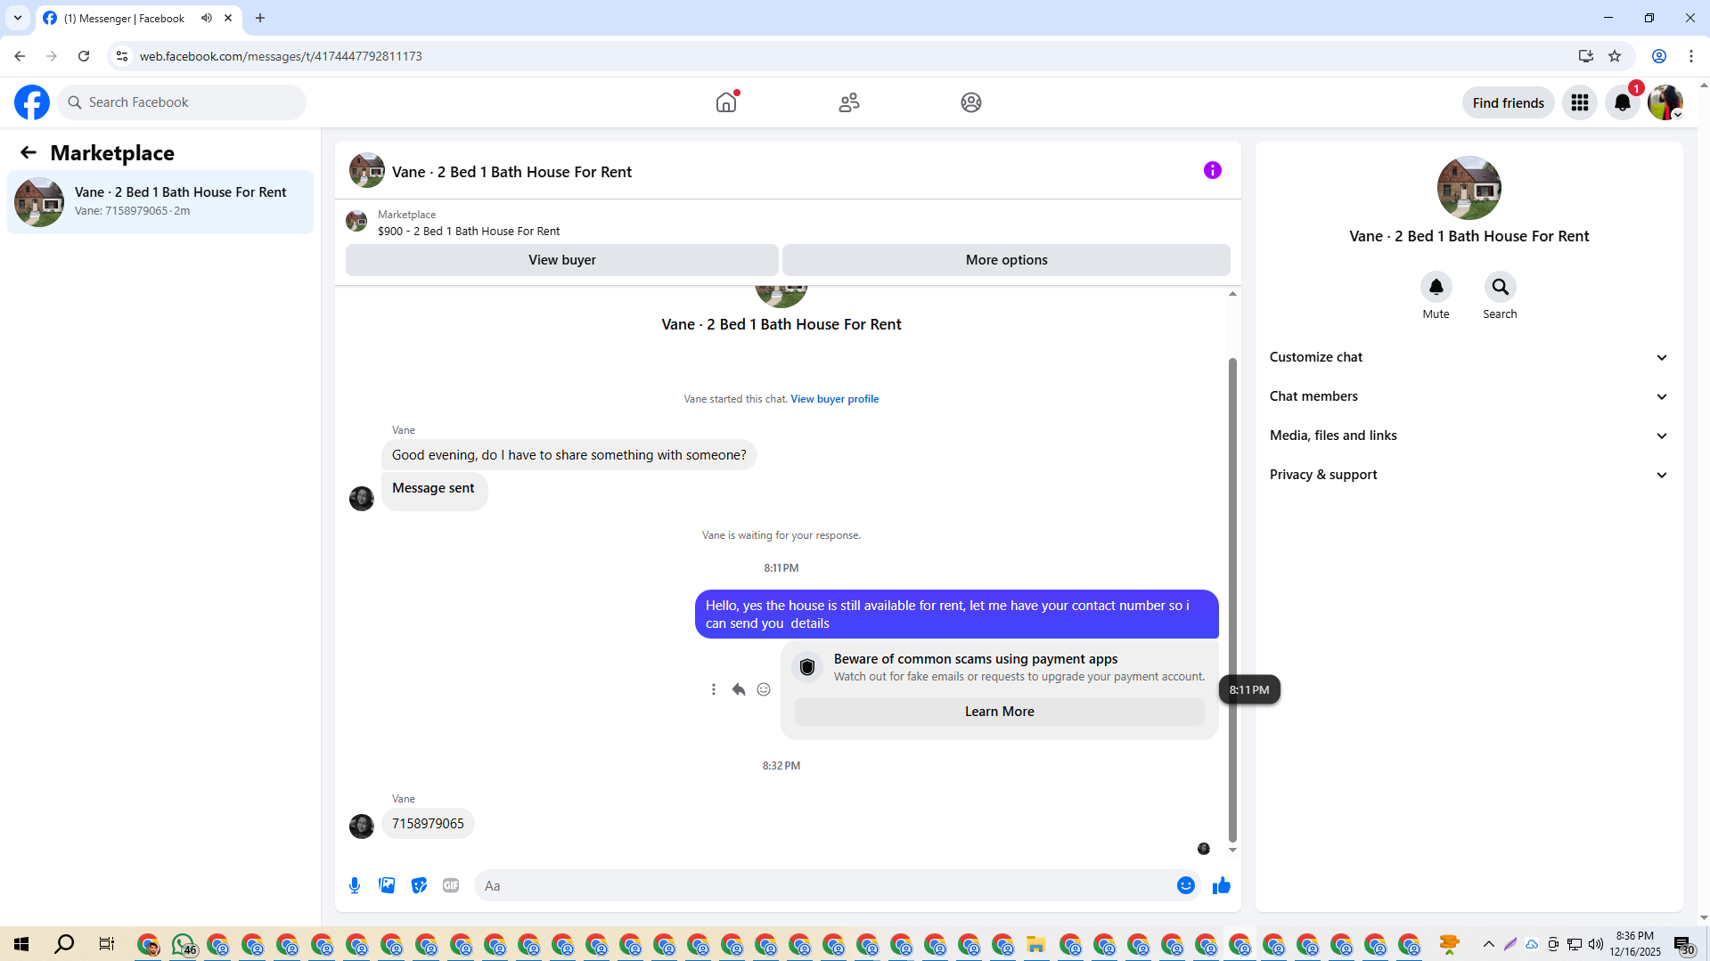Image resolution: width=1710 pixels, height=961 pixels.
Task: Go to the Home feed icon
Action: tap(726, 102)
